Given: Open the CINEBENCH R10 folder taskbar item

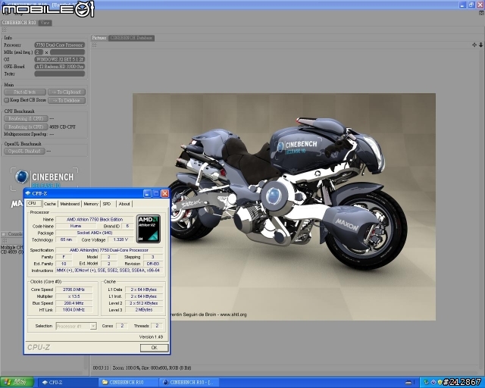Looking at the screenshot, I should pos(128,383).
